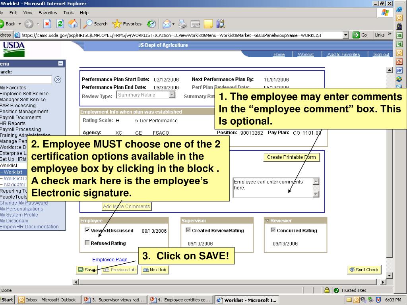Screen dimensions: 407x305
Task: Print the page with printer icon
Action: [x=182, y=24]
